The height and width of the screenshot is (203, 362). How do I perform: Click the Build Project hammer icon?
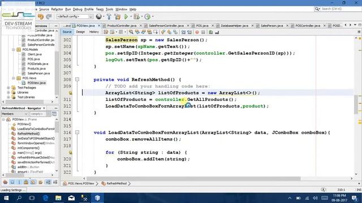[x=109, y=16]
